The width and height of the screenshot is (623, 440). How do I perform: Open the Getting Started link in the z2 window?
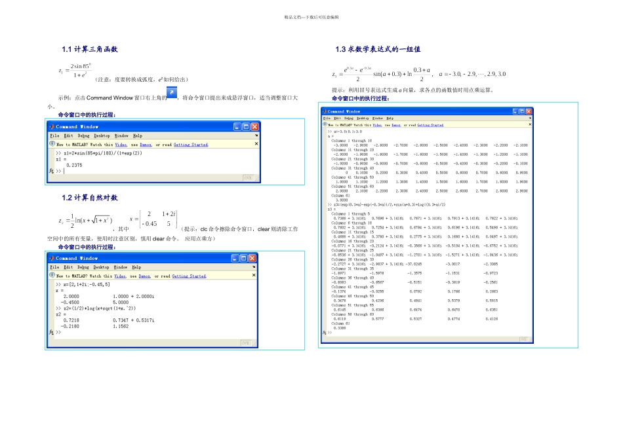(x=189, y=276)
